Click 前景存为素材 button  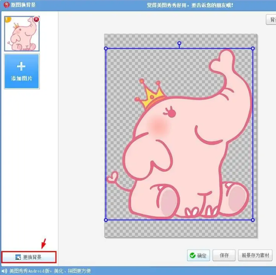click(255, 255)
